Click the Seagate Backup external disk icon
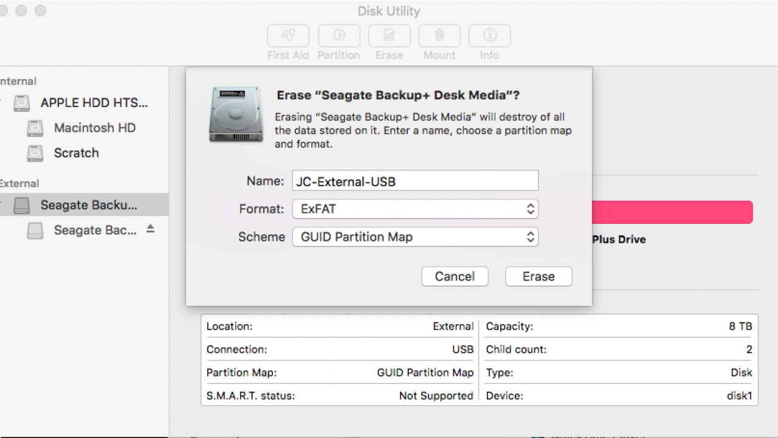The height and width of the screenshot is (438, 778). [x=22, y=205]
